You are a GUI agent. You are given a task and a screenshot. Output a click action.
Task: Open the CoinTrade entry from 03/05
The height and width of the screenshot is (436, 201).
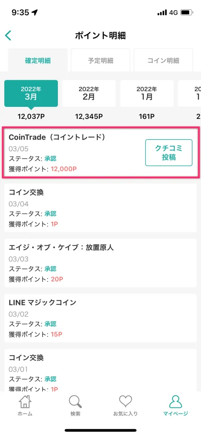100,152
